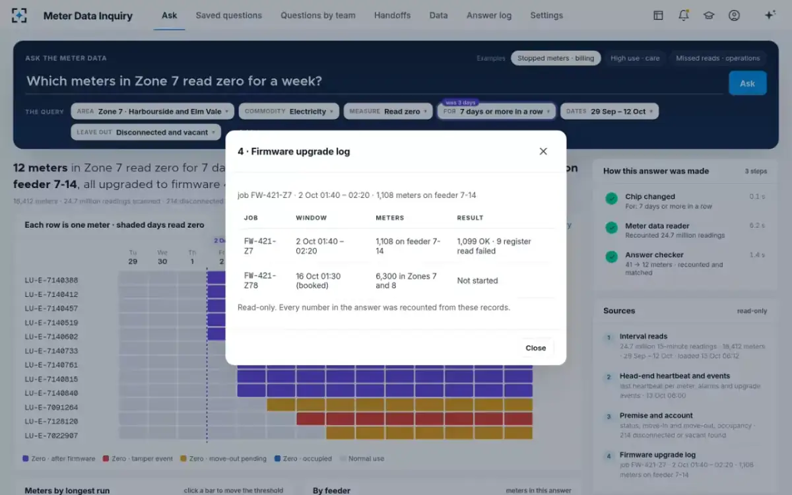Change the For 7 days or more dropdown
Image resolution: width=792 pixels, height=495 pixels.
[496, 112]
